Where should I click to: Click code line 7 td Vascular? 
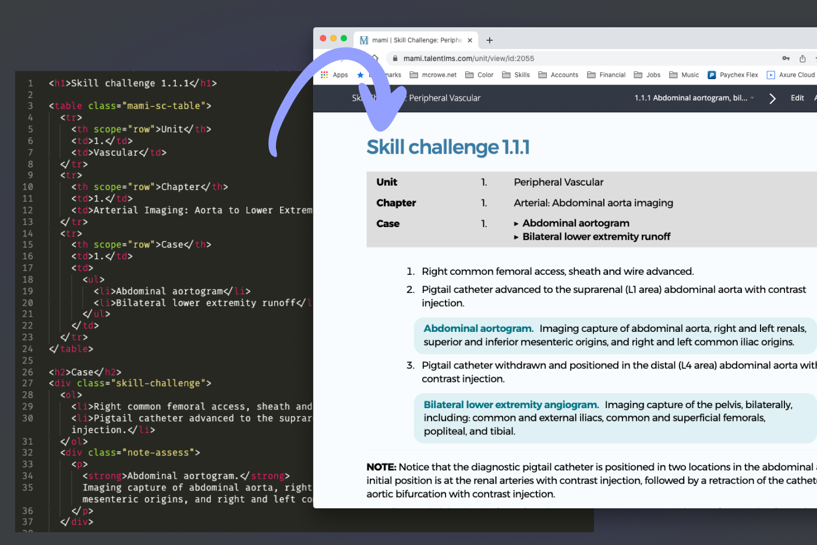tap(119, 153)
